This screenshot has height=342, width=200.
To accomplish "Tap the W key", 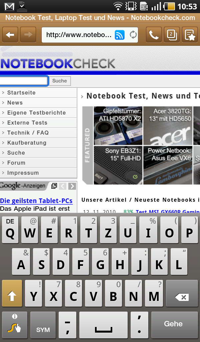I will (30, 230).
